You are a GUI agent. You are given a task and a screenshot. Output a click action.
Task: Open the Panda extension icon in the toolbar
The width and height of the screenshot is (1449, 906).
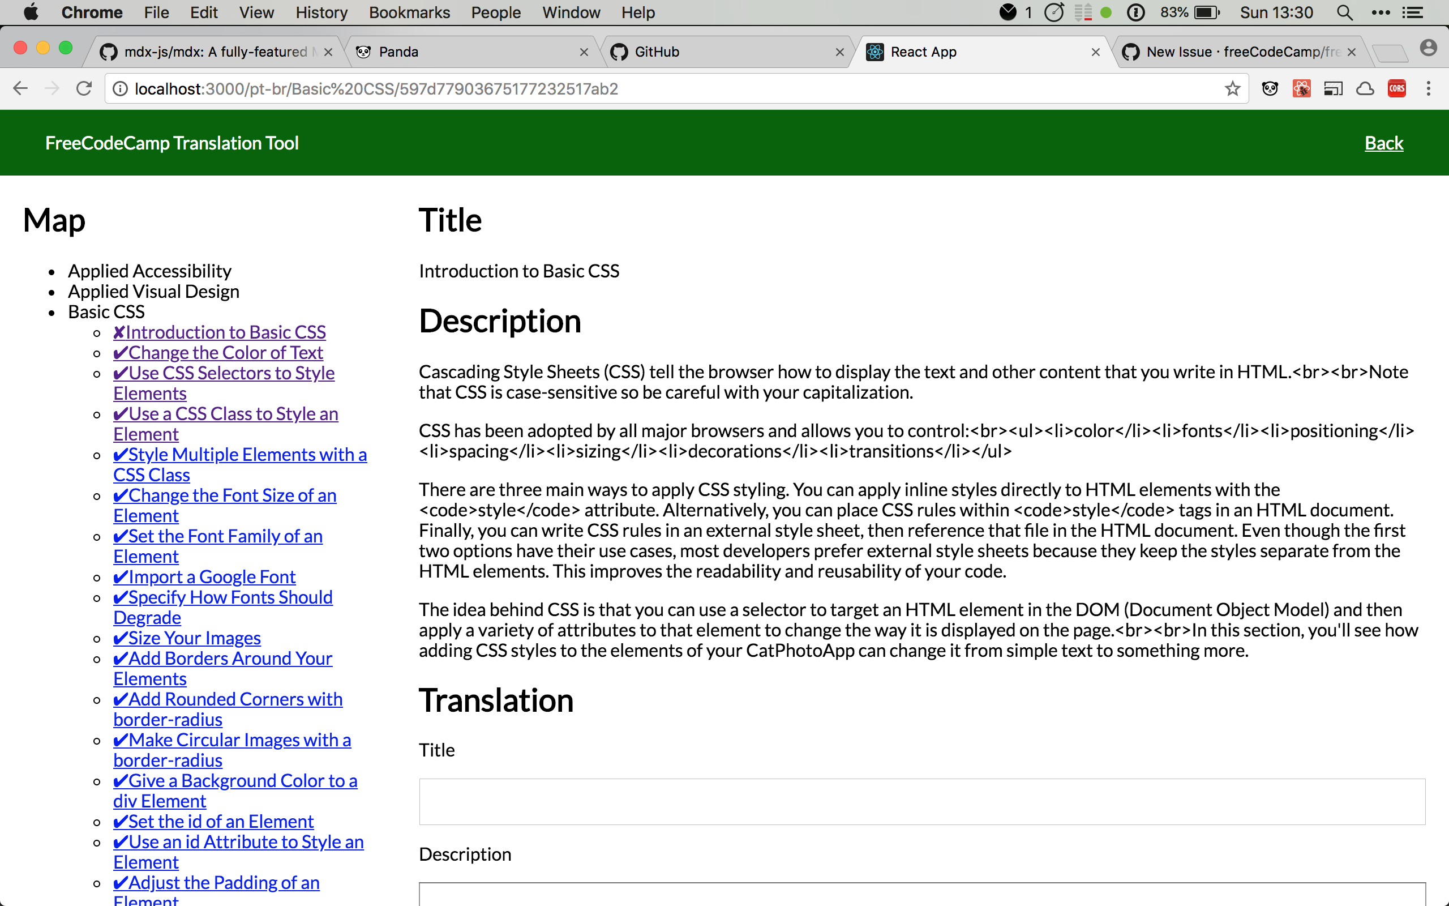1270,89
